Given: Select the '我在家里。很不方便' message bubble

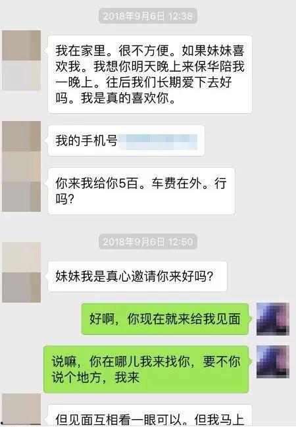Looking at the screenshot, I should click(150, 74).
